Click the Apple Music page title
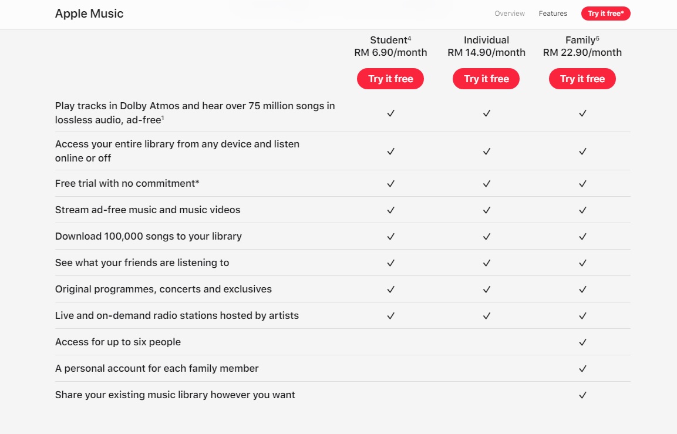Image resolution: width=677 pixels, height=434 pixels. point(89,14)
